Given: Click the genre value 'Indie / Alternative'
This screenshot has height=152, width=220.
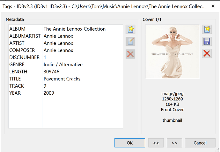Looking at the screenshot, I should pyautogui.click(x=63, y=64).
